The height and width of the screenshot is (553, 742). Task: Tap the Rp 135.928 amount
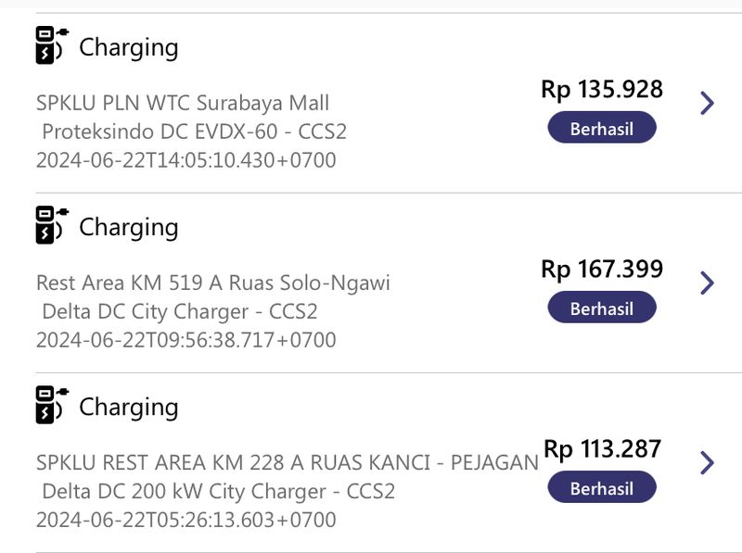[x=602, y=89]
